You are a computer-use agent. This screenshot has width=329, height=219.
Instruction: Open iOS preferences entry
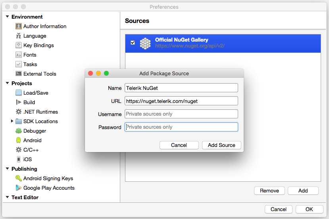tap(27, 159)
